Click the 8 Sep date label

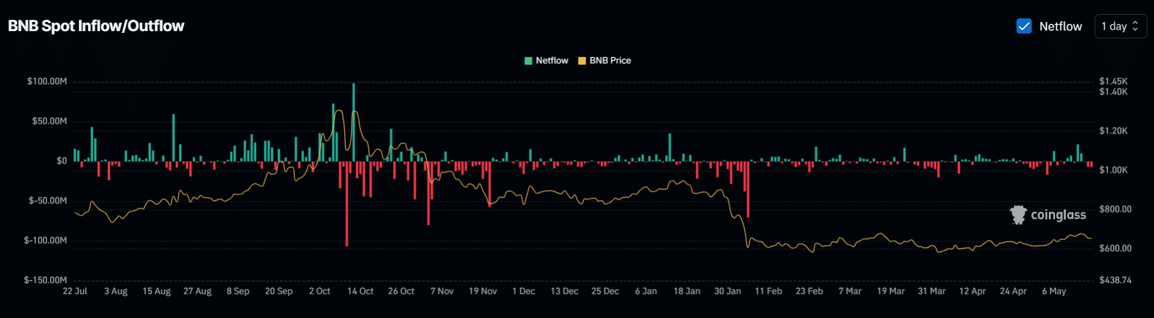tap(238, 291)
